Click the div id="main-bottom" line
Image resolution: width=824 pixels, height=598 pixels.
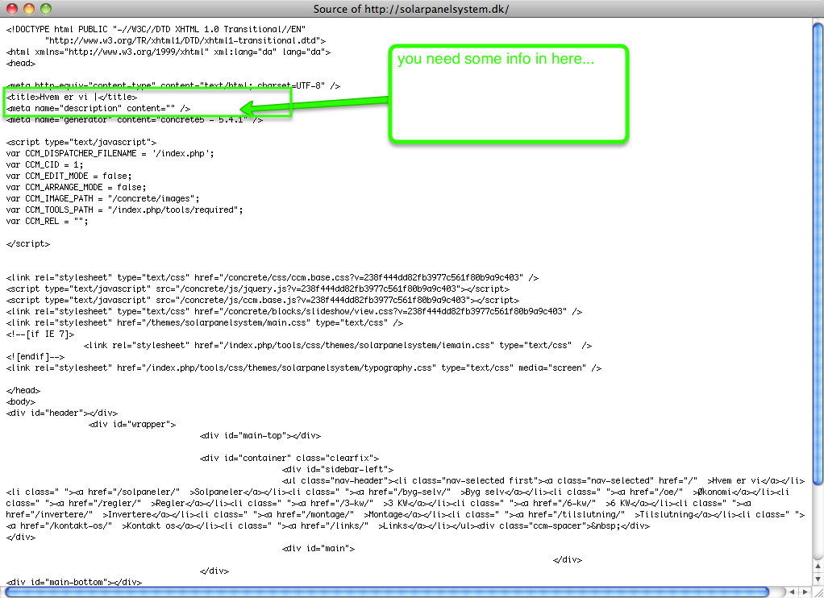[74, 582]
